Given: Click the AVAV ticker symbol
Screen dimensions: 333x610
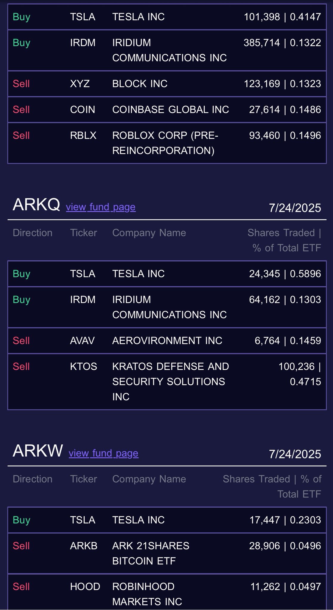Looking at the screenshot, I should (82, 340).
